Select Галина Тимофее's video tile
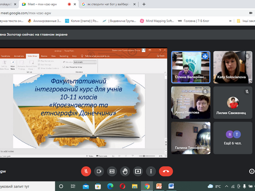 [191, 138]
